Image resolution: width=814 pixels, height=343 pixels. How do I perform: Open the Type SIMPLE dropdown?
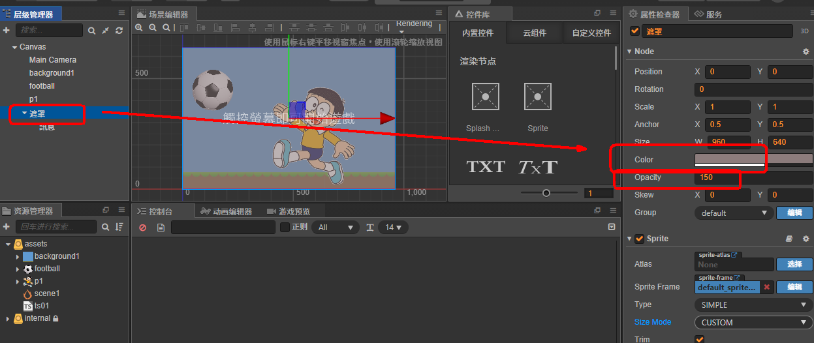point(753,305)
